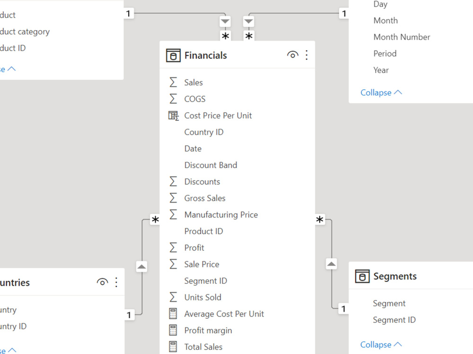Select the Segment ID field in Segments
473x354 pixels.
[x=394, y=320]
